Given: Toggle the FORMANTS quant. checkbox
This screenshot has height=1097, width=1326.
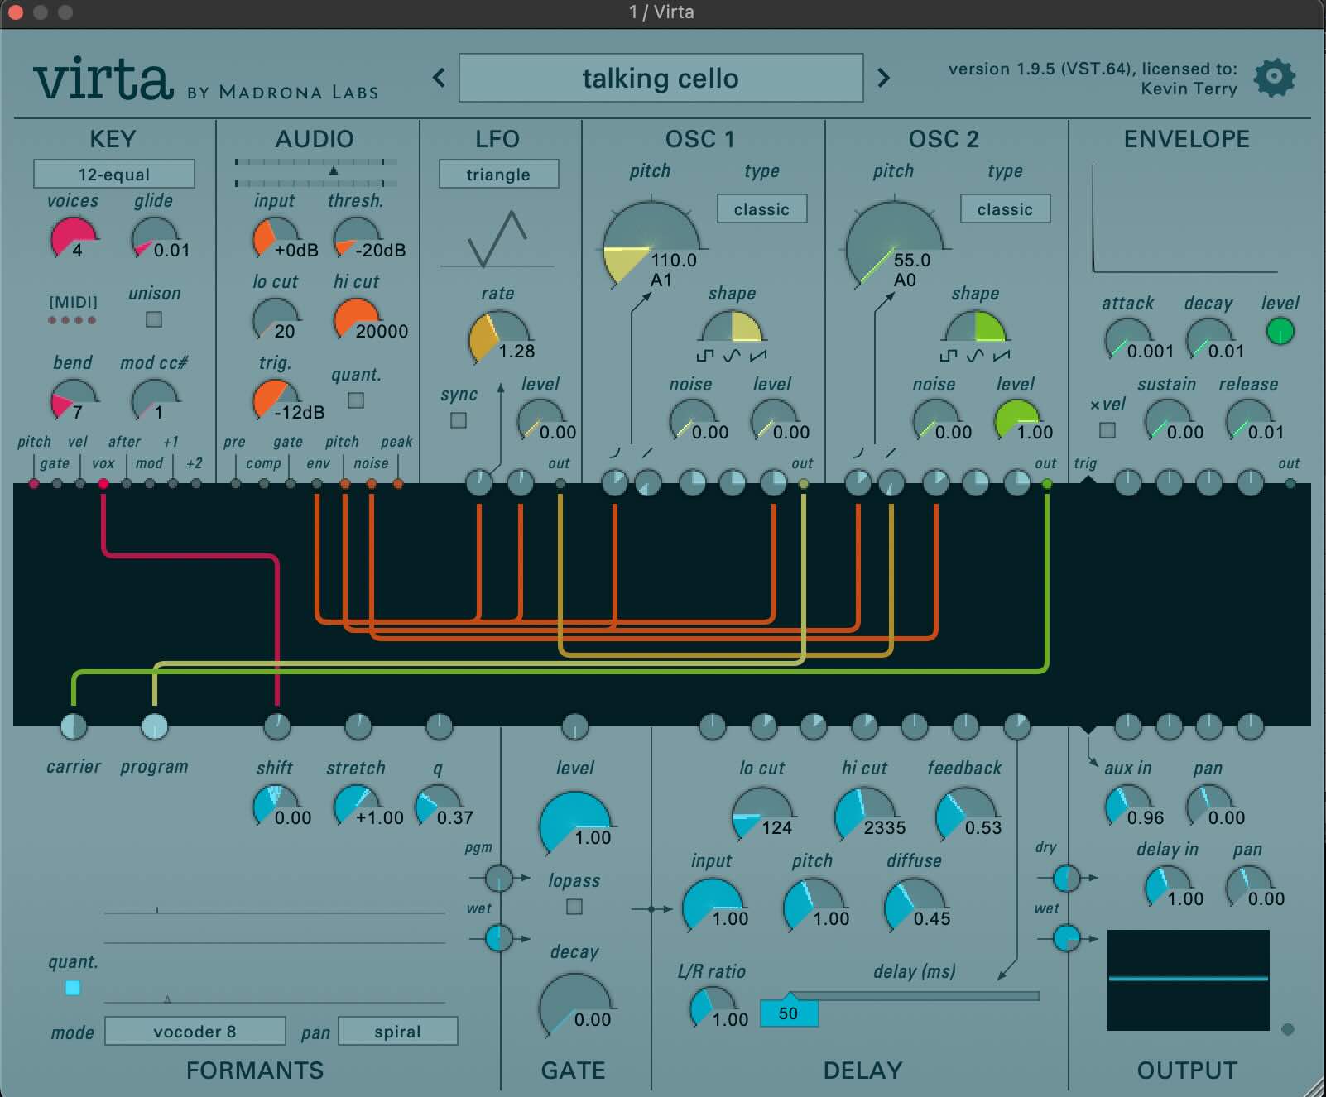Looking at the screenshot, I should 73,988.
